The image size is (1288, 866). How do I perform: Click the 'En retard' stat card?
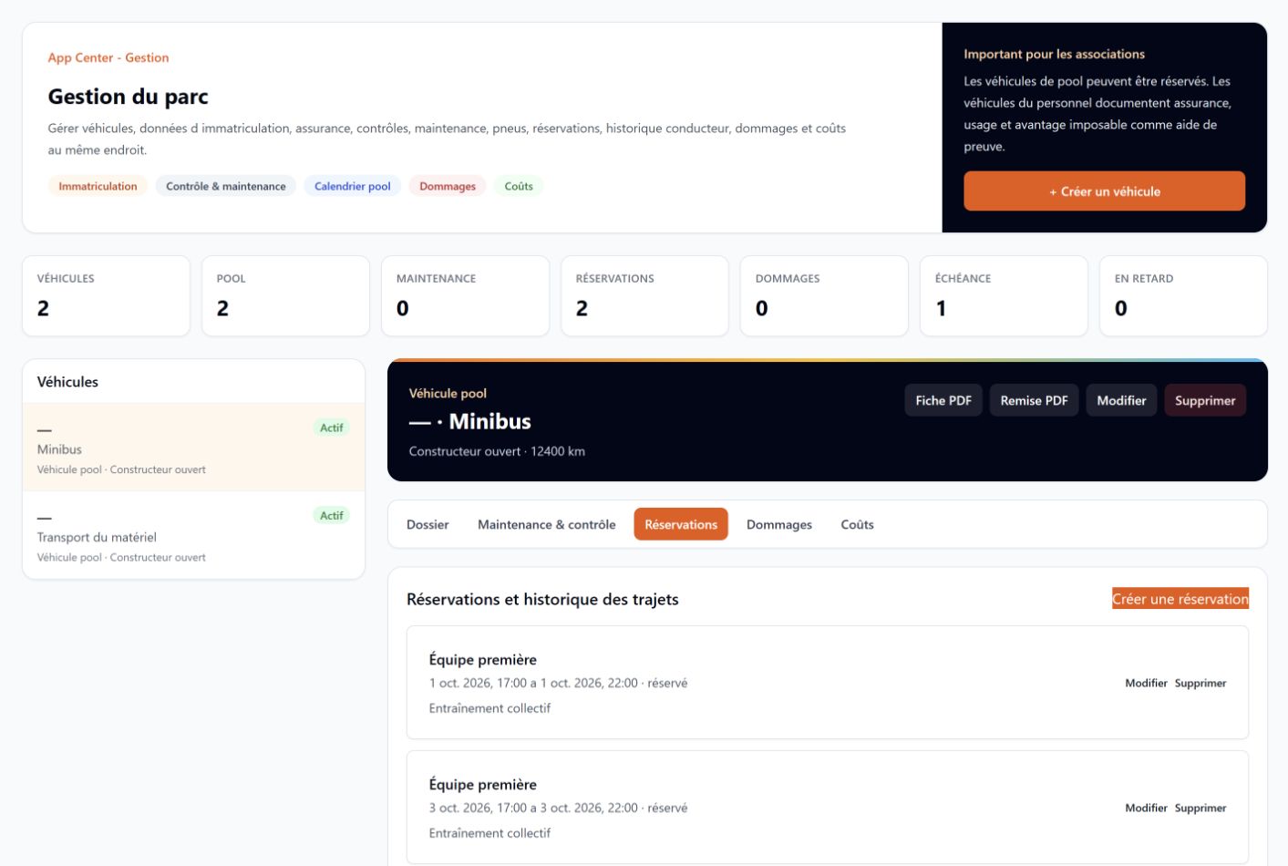[x=1183, y=295]
